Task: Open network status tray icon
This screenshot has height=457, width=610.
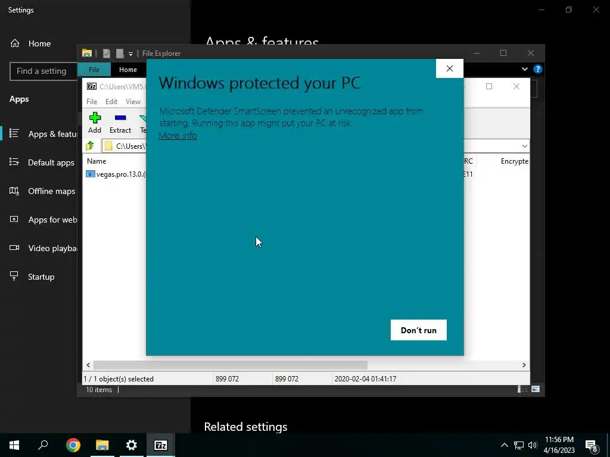Action: point(519,445)
